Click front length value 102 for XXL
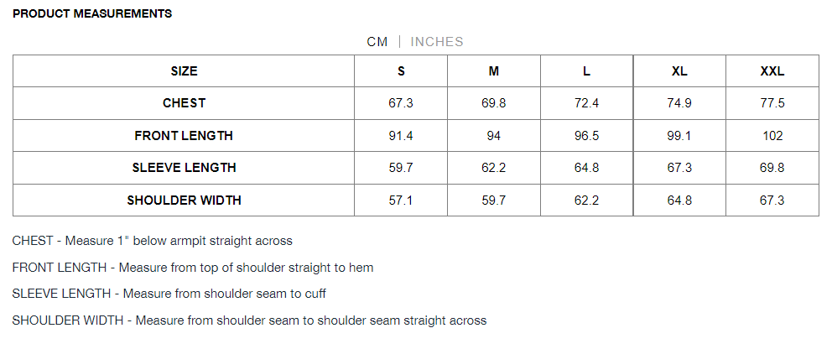 772,136
